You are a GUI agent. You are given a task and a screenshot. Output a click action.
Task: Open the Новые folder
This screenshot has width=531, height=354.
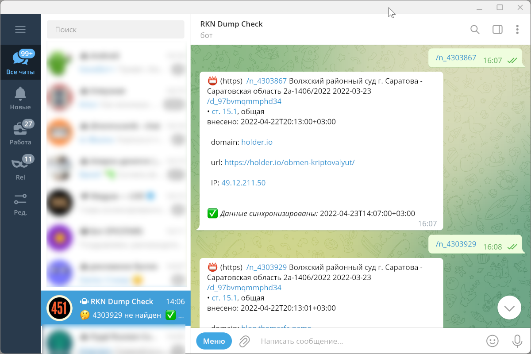[20, 98]
